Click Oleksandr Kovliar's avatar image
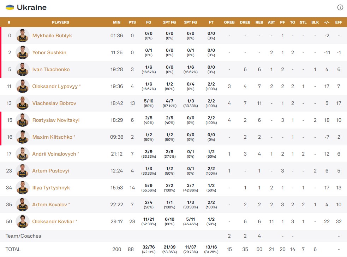This screenshot has width=347, height=257. click(x=23, y=221)
